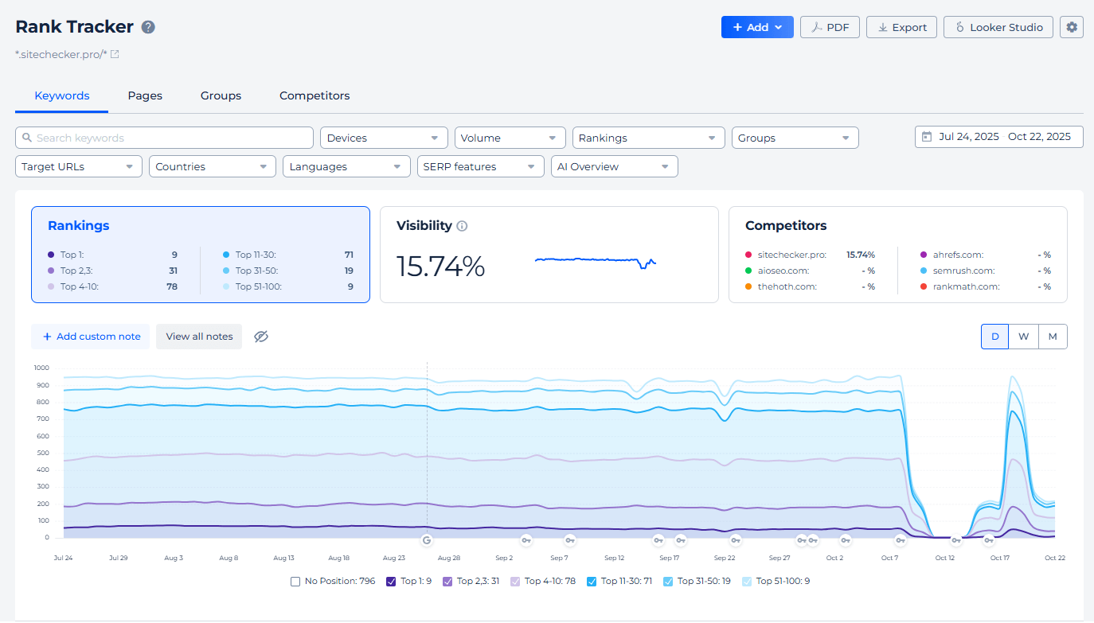Viewport: 1094px width, 623px height.
Task: Open the AI Overview filter dropdown
Action: click(x=614, y=166)
